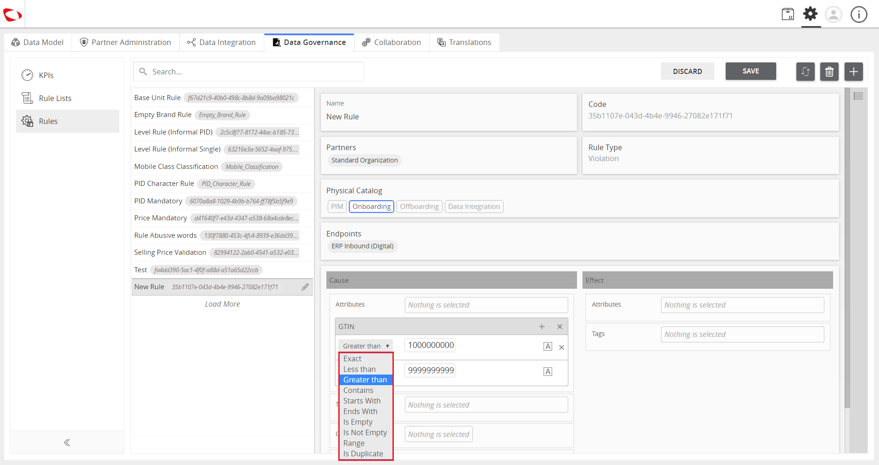Screen dimensions: 879x465
Task: Open Effect Tags selection field
Action: pyautogui.click(x=742, y=334)
